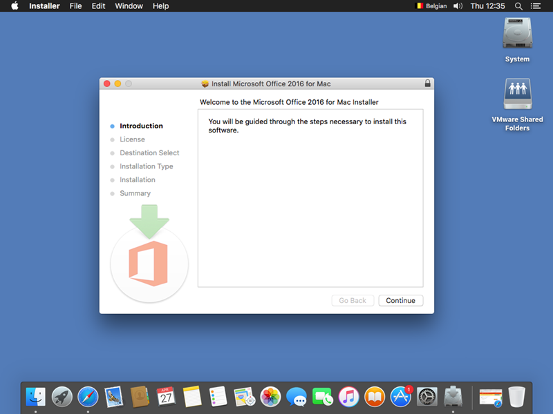Click the Office logo with green arrow
553x414 pixels.
pos(149,253)
